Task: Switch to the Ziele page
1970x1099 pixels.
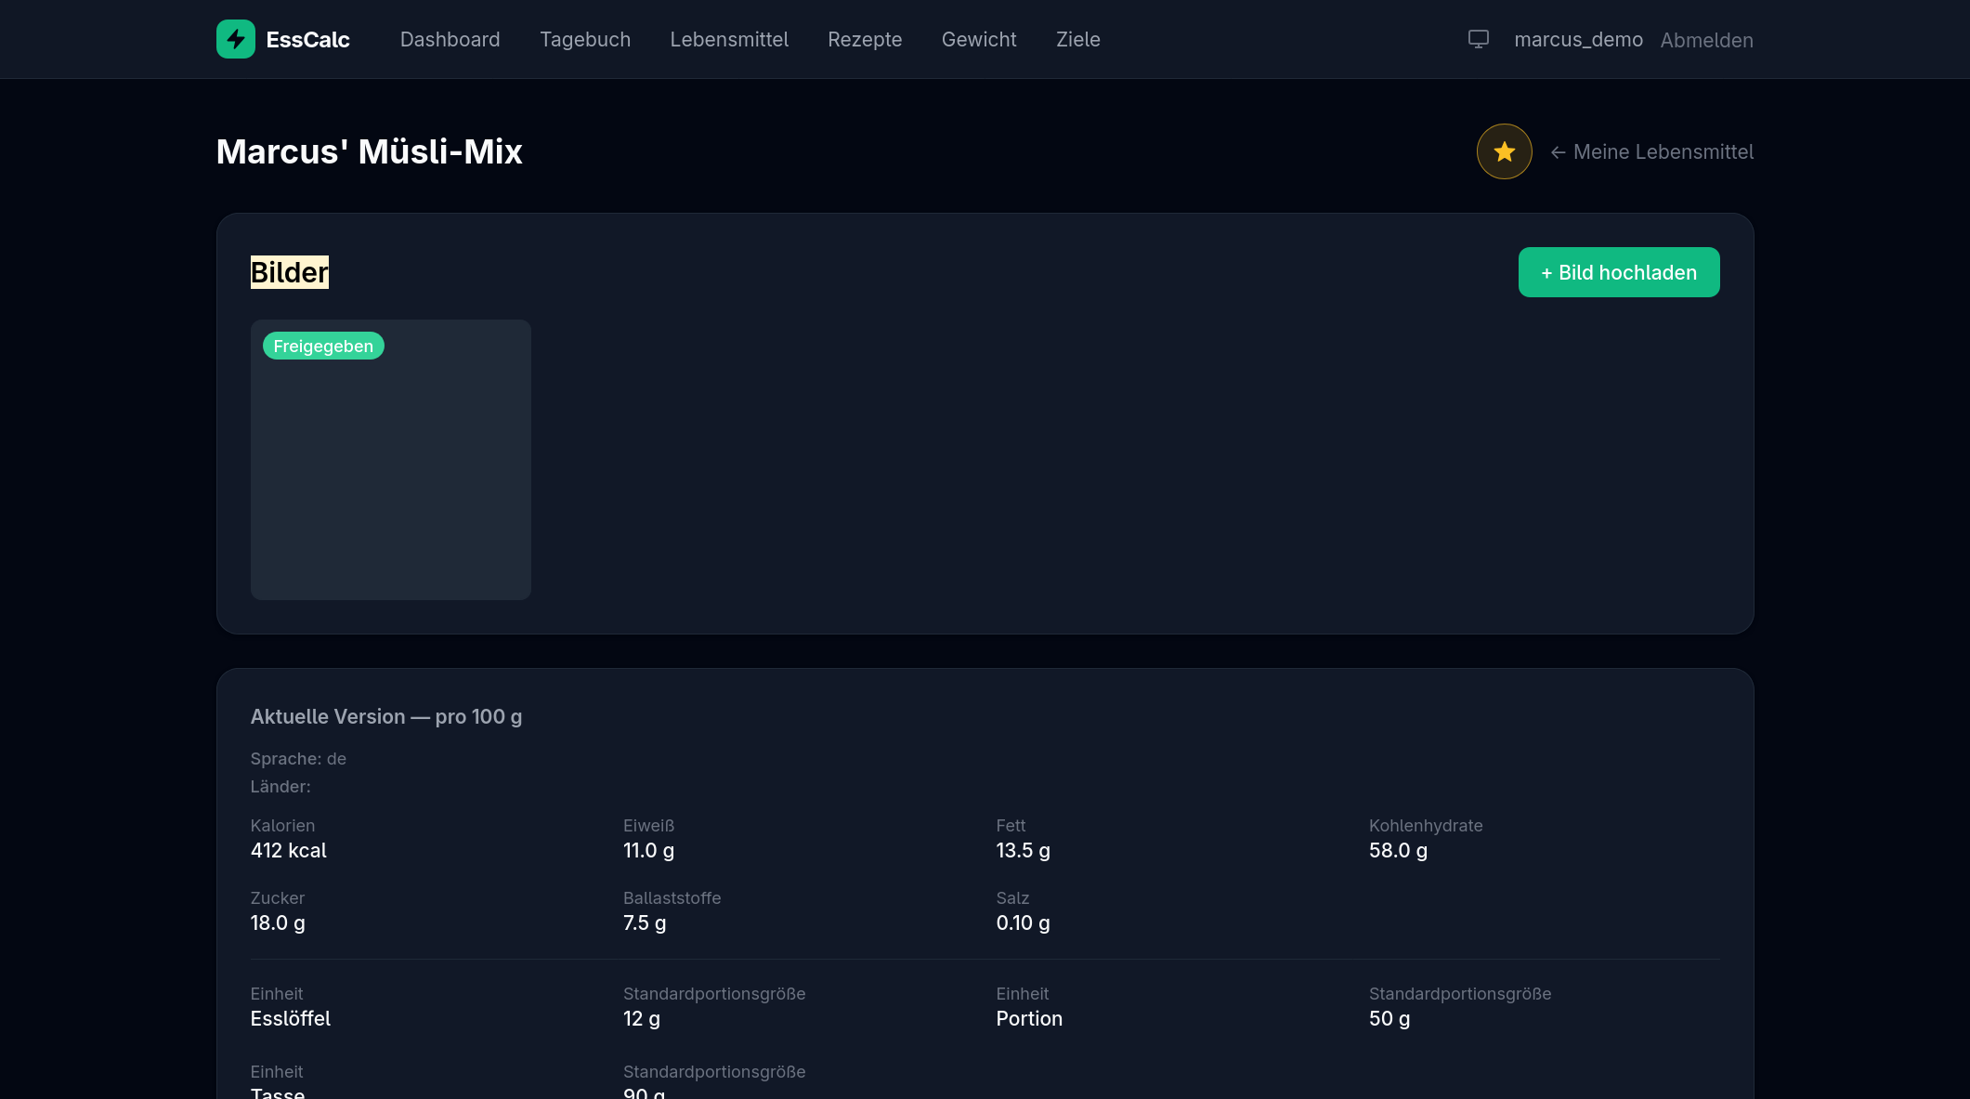Action: click(x=1077, y=39)
